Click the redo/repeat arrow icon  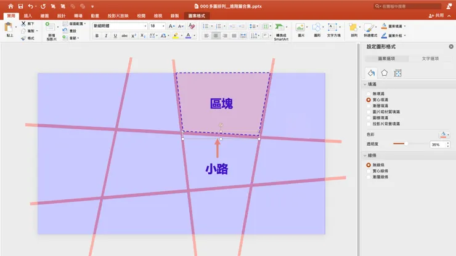(43, 6)
